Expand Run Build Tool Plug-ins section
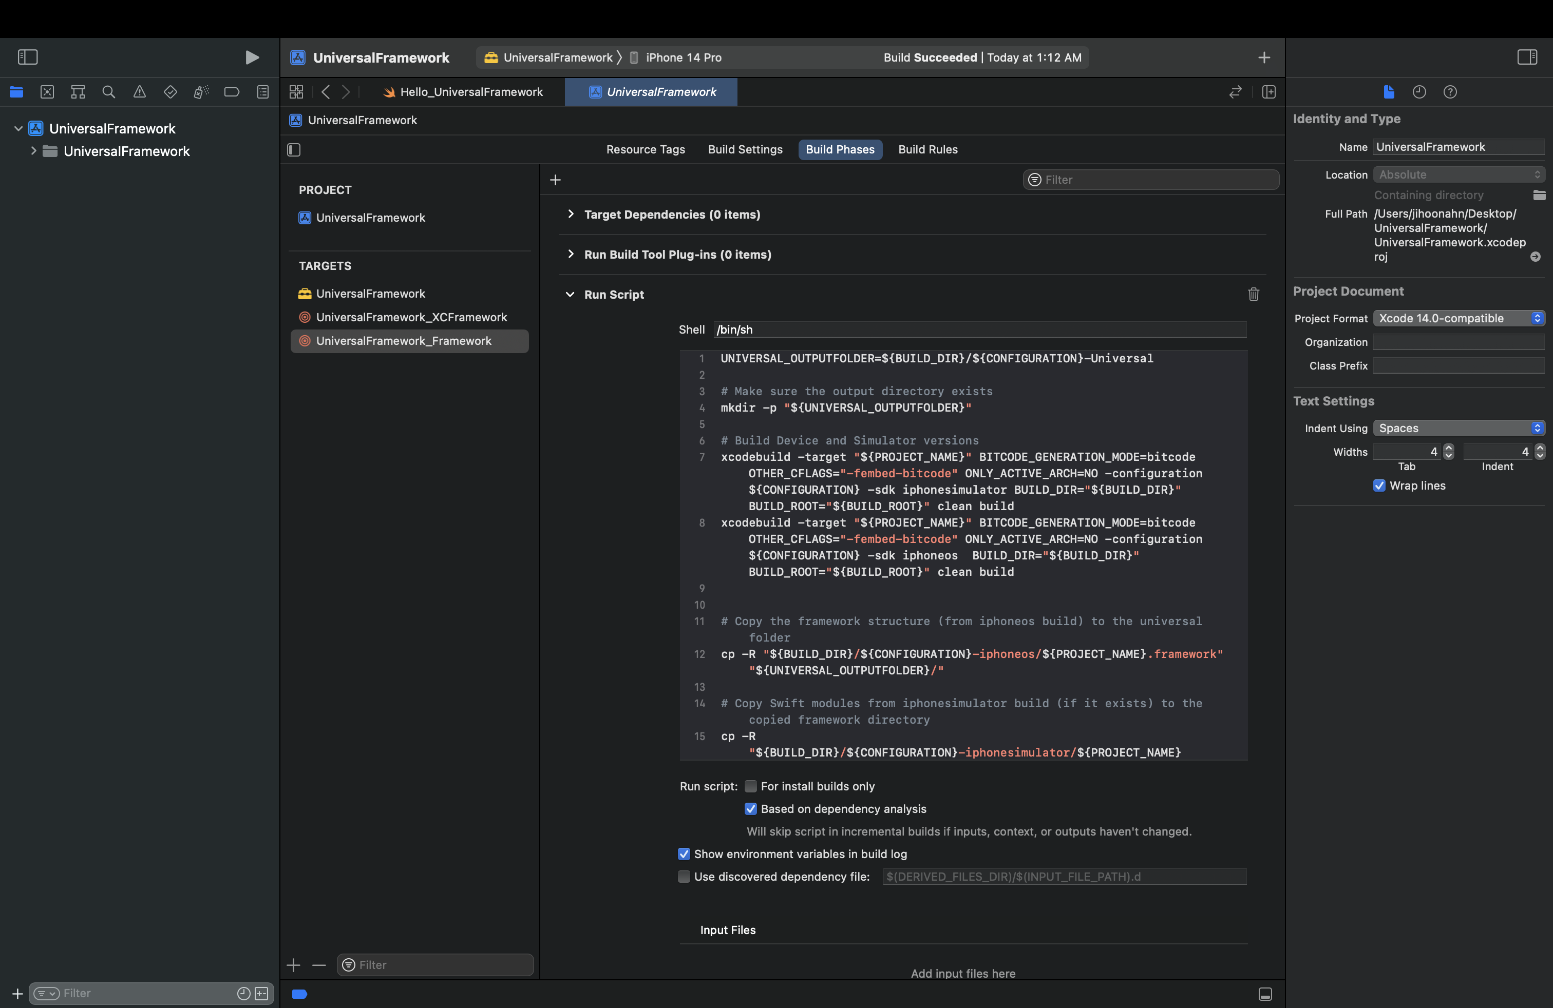1553x1008 pixels. [x=571, y=254]
